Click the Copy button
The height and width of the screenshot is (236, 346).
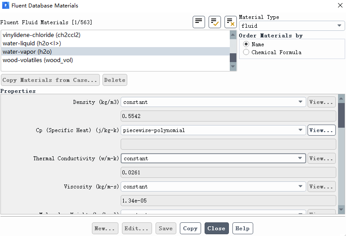click(190, 229)
